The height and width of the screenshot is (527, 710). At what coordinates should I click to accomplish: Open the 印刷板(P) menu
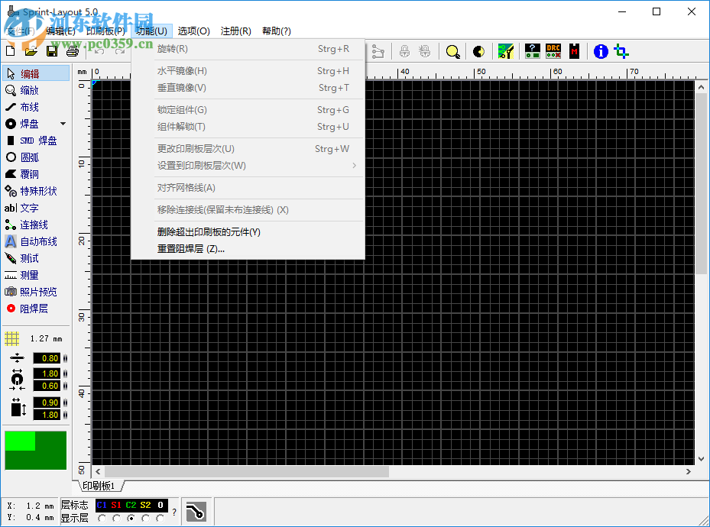(x=105, y=31)
